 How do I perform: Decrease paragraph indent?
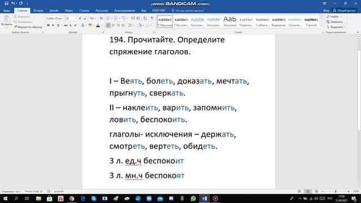(x=133, y=19)
